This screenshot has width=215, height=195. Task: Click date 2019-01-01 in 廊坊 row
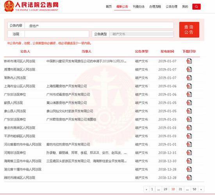(167, 144)
